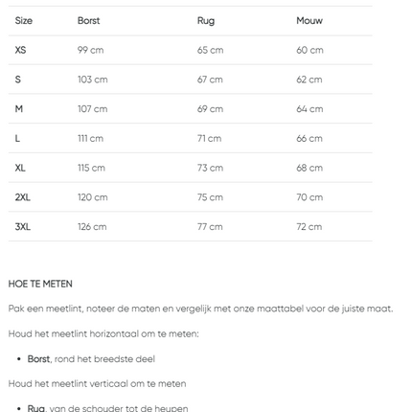Viewport: 412px width, 412px height.
Task: Click the Mouw column header
Action: click(x=309, y=21)
